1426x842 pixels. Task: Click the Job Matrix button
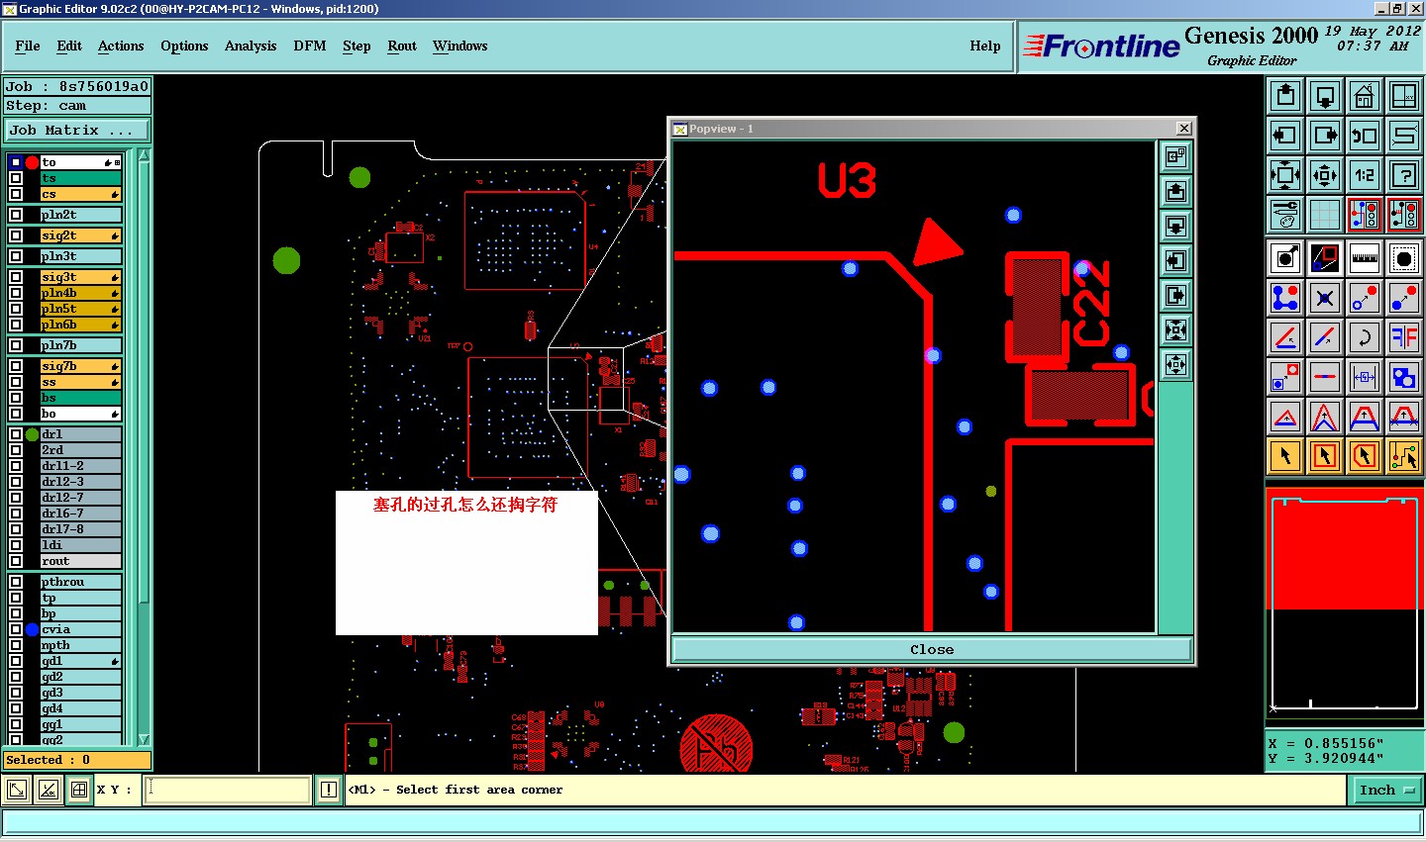point(77,130)
